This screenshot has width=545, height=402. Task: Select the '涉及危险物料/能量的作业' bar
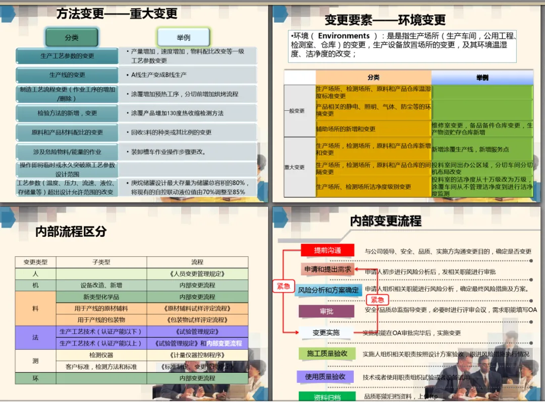67,152
